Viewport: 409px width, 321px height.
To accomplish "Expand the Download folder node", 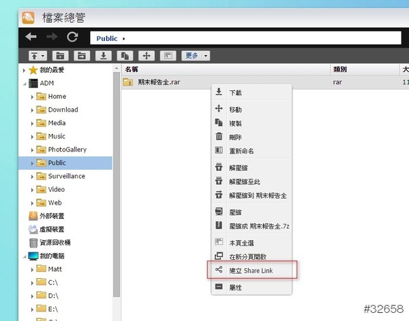I will 32,110.
